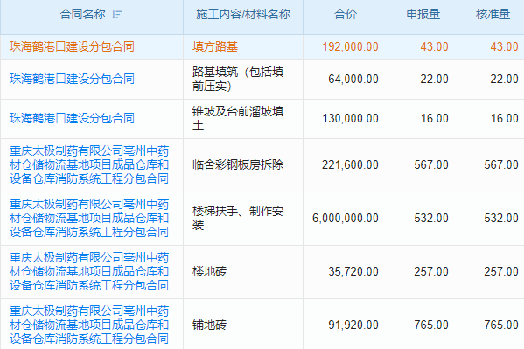This screenshot has width=524, height=349.
Task: Click 765.00 in the 申报量 column
Action: click(x=431, y=325)
